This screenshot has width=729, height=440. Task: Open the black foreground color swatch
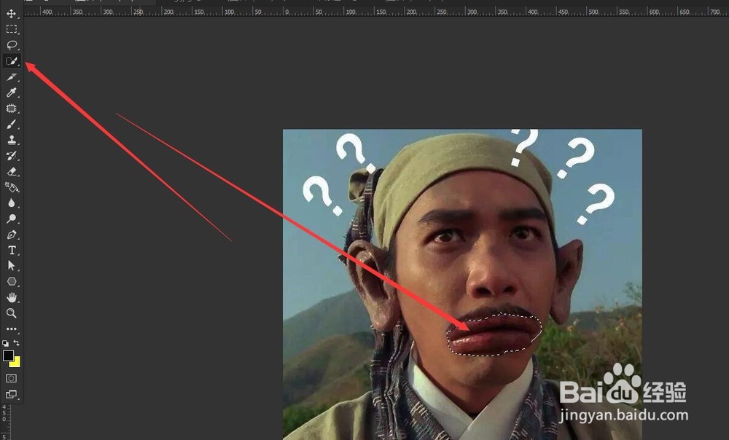[x=7, y=355]
